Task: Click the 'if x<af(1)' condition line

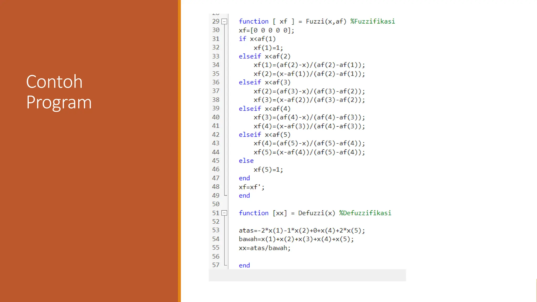Action: pos(257,39)
